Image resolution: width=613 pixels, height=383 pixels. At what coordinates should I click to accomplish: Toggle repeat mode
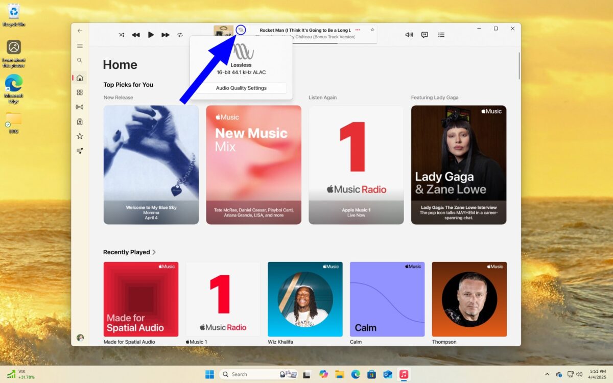tap(180, 35)
